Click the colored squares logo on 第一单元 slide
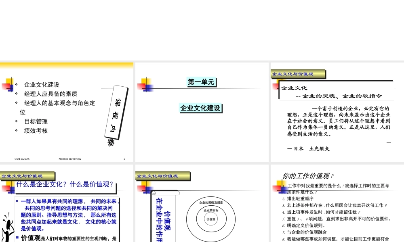 tap(145, 85)
